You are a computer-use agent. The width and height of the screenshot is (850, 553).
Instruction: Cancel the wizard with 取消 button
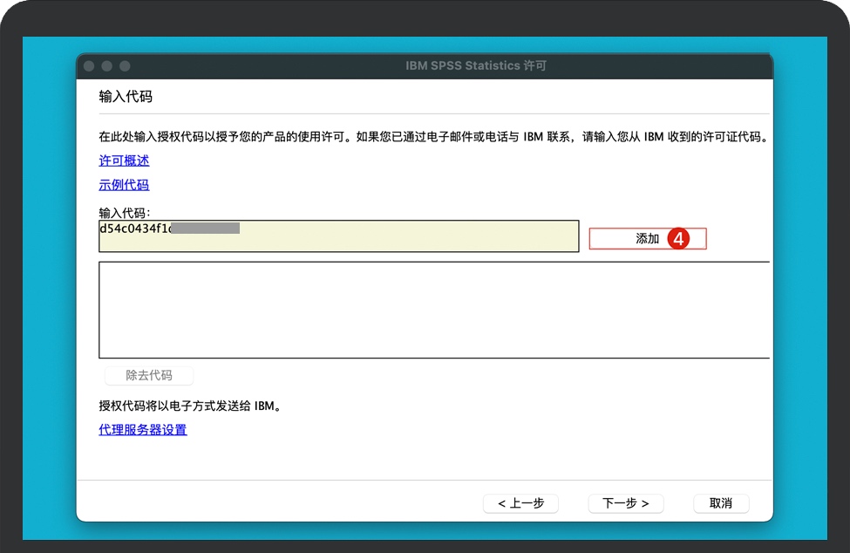(x=720, y=503)
